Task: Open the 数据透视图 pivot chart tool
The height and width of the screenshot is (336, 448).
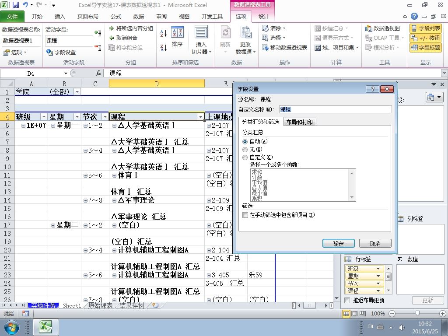Action: tap(382, 28)
